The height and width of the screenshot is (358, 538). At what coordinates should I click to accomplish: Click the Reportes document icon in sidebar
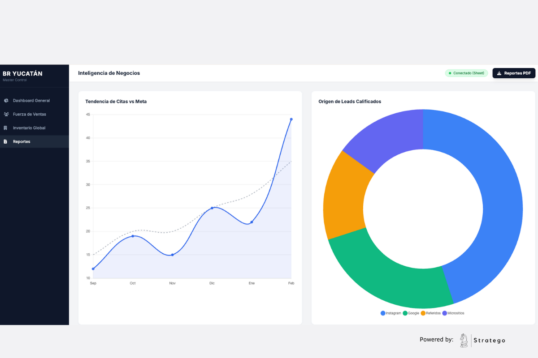5,141
